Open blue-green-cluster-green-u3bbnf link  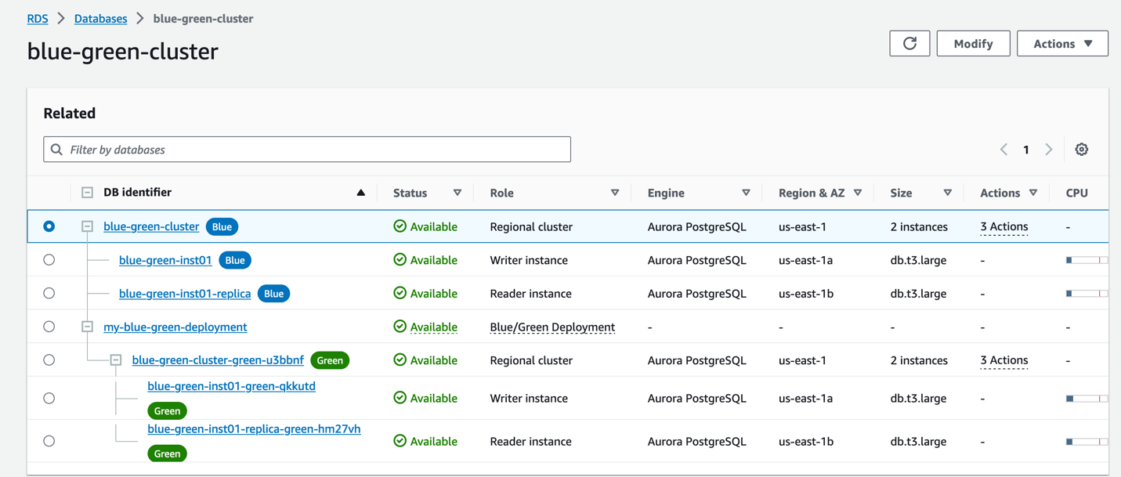(x=218, y=360)
